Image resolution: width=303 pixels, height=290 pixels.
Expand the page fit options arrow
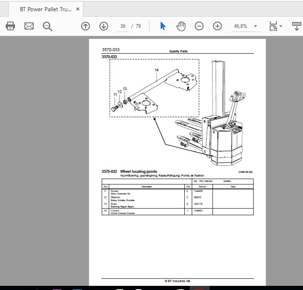click(281, 26)
